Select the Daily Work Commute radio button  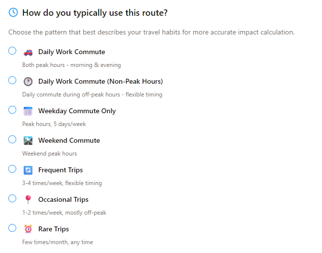click(x=12, y=51)
